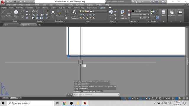The width and height of the screenshot is (189, 106).
Task: Click the Array tool in Modify panel
Action: pyautogui.click(x=41, y=18)
